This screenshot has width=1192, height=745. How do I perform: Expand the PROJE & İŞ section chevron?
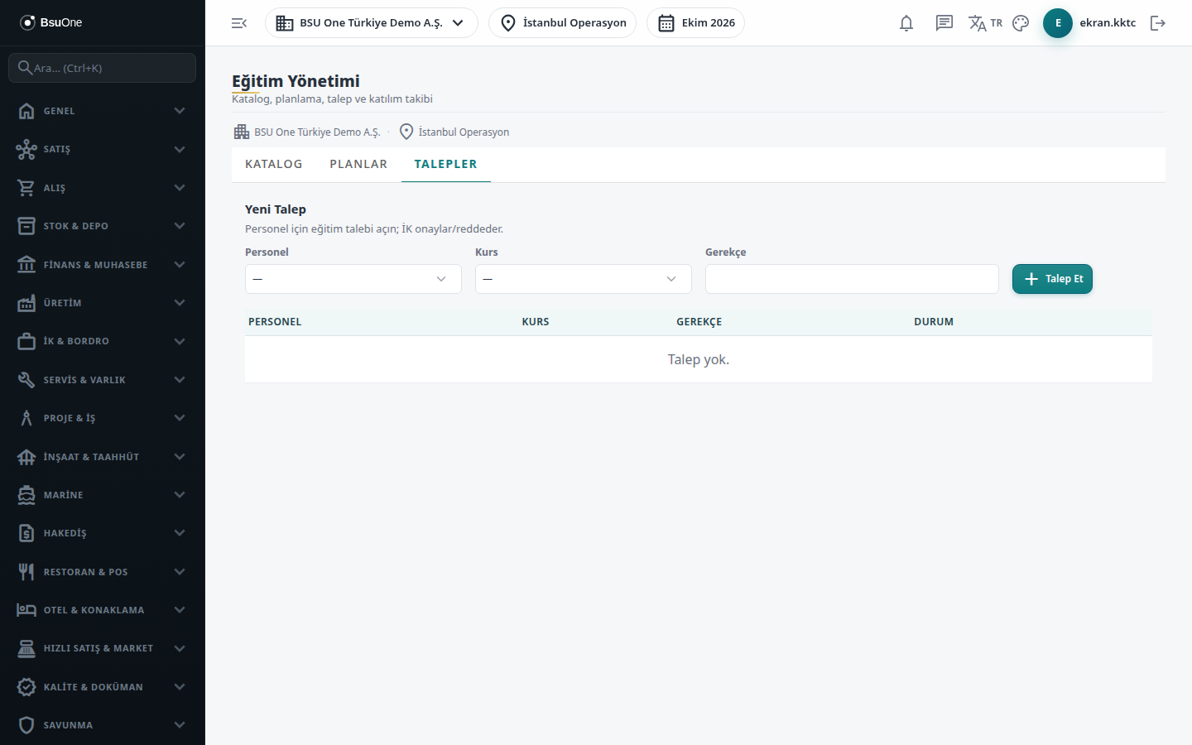(180, 418)
